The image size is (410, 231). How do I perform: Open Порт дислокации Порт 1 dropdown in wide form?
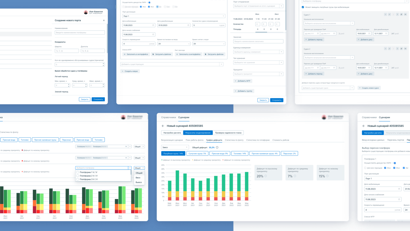click(173, 16)
